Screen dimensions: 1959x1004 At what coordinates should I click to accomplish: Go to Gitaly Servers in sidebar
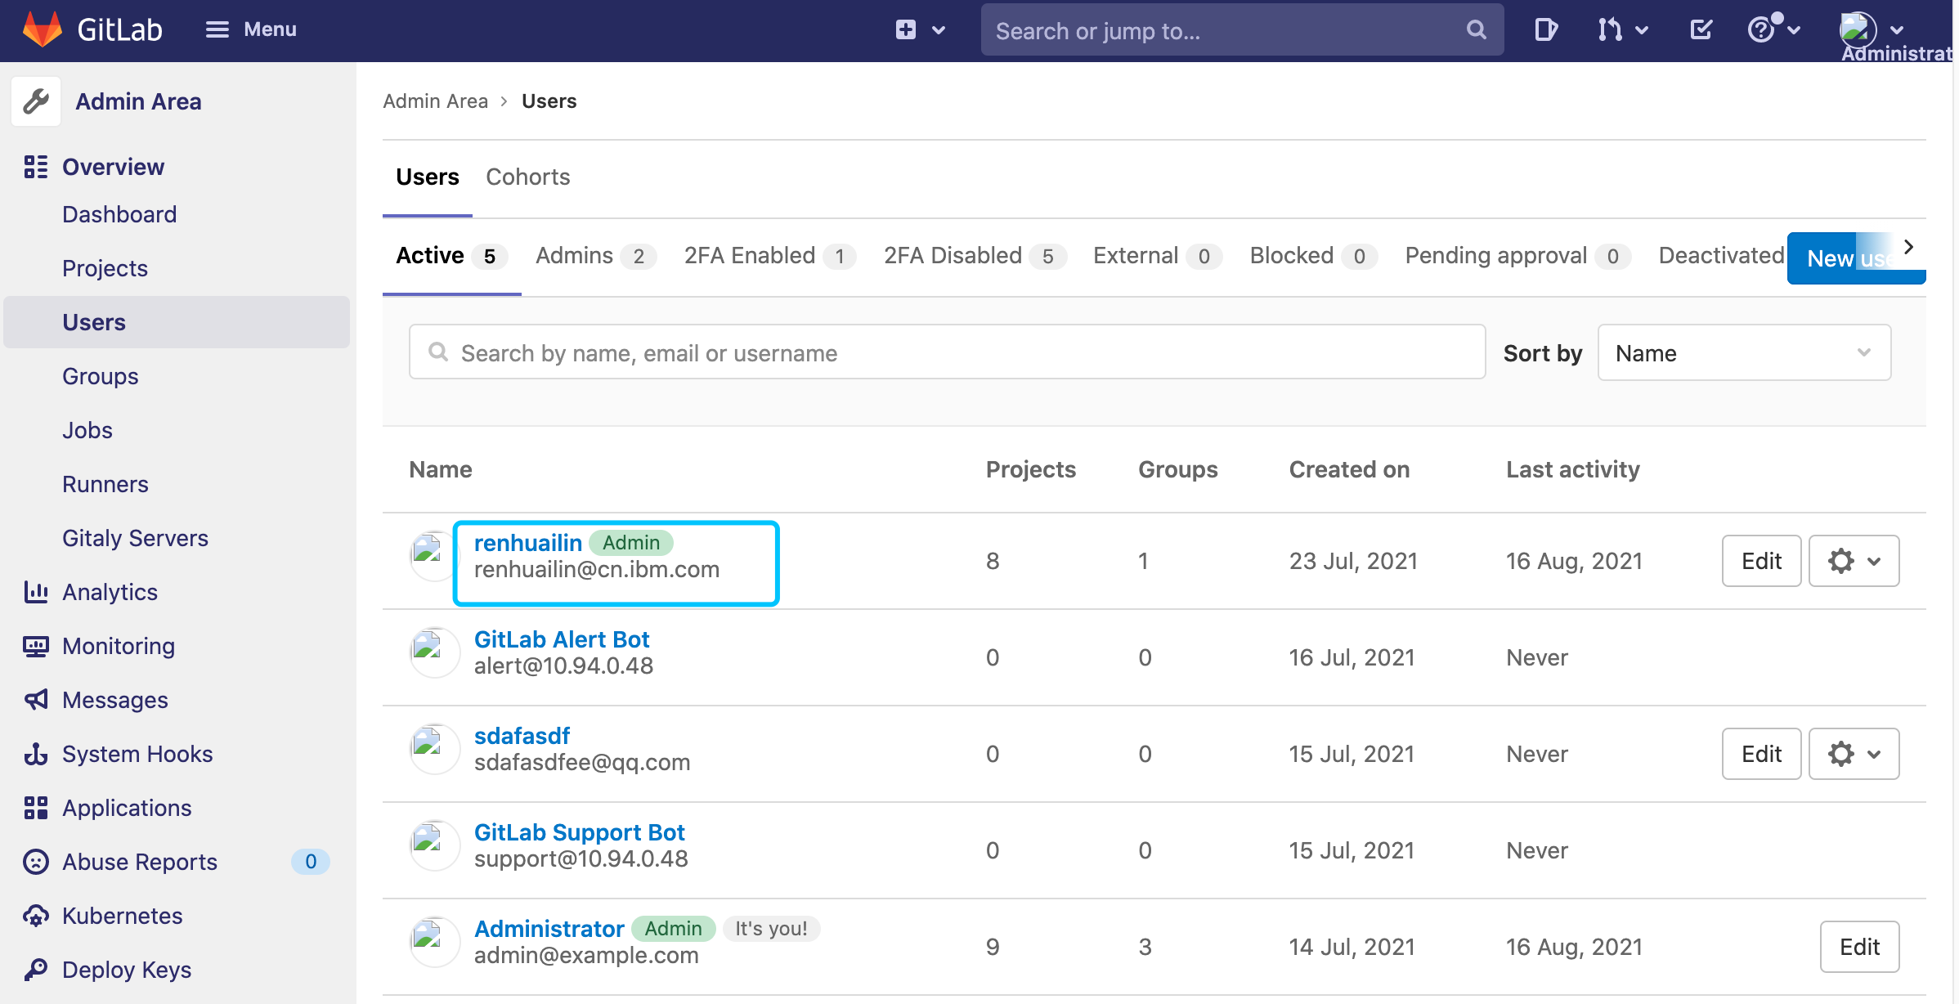(135, 538)
